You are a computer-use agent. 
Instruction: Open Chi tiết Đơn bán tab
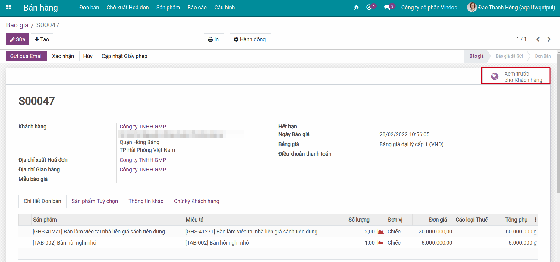[42, 201]
